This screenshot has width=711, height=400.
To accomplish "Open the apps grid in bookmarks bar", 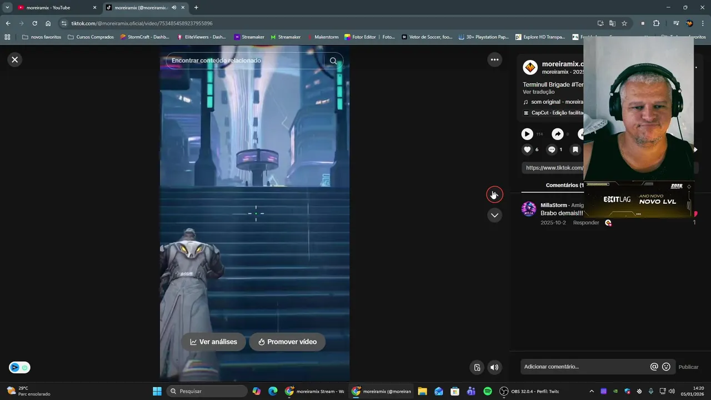I will pos(7,37).
